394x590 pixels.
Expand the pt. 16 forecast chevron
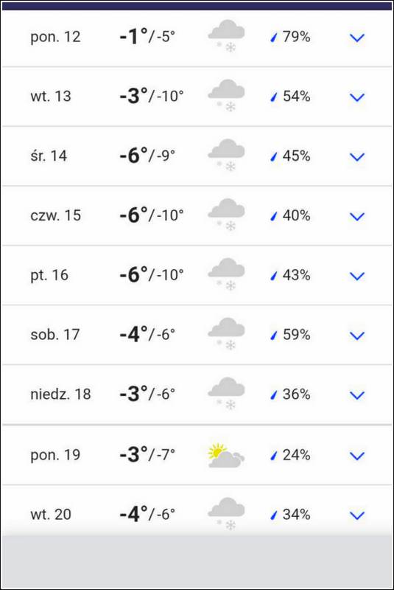(x=357, y=276)
